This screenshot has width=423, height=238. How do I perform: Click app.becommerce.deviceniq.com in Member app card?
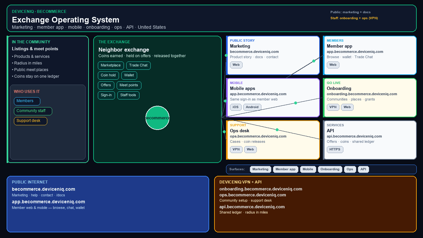click(x=355, y=52)
